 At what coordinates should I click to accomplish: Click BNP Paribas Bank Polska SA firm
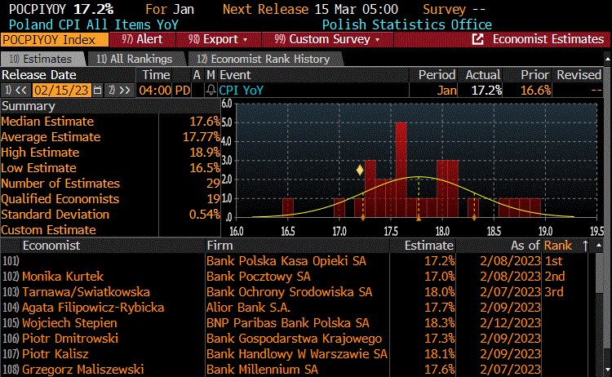(288, 323)
